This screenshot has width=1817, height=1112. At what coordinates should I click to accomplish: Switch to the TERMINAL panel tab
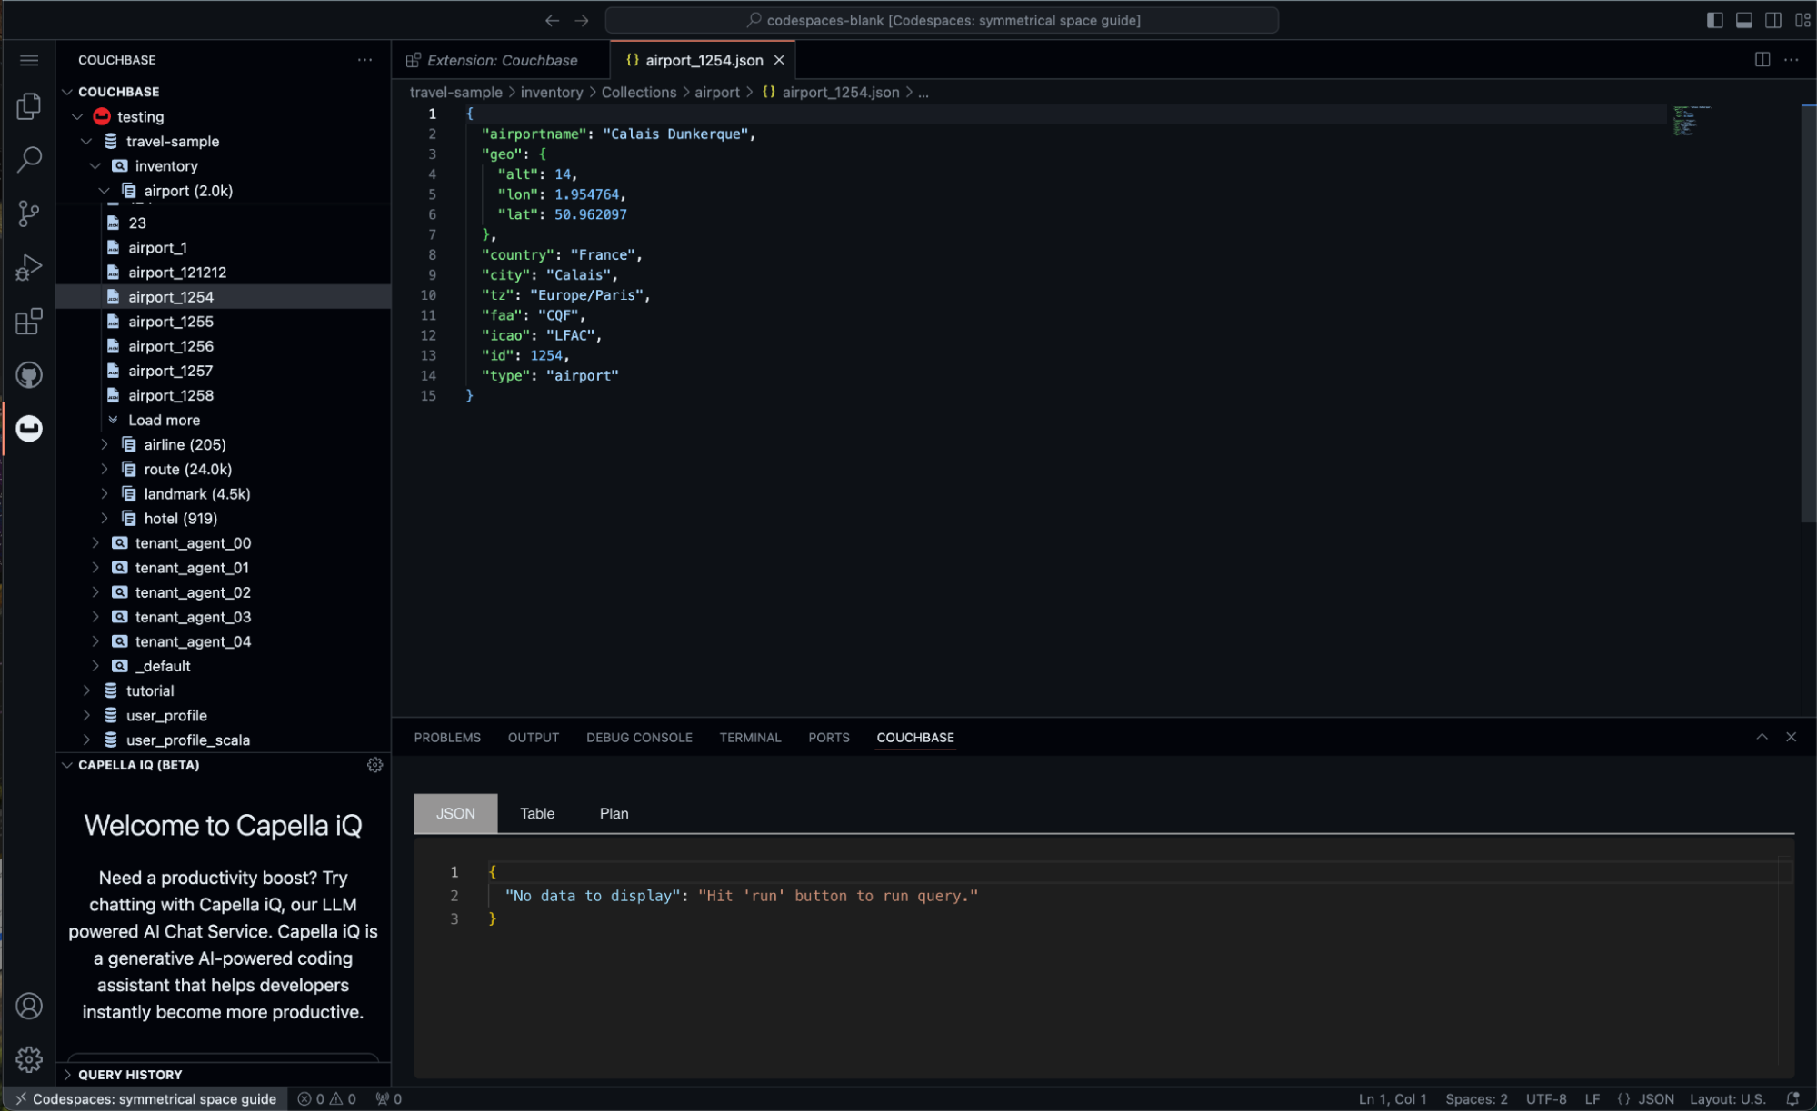[750, 738]
